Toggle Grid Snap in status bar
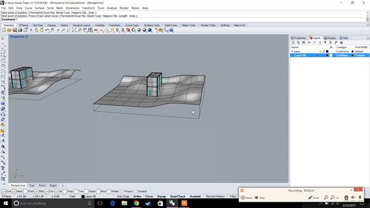370x208 pixels. pyautogui.click(x=123, y=196)
